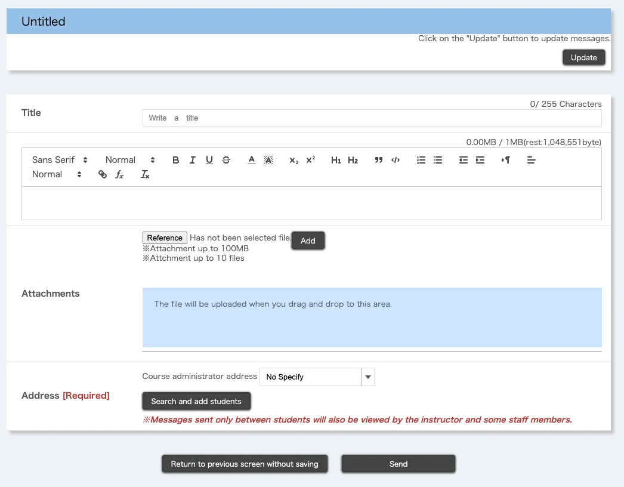Screen dimensions: 624x487
Task: Open the text color picker
Action: click(x=252, y=160)
